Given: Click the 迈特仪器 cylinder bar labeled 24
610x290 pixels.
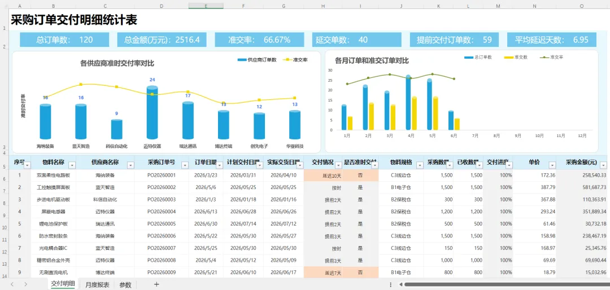Looking at the screenshot, I should pyautogui.click(x=152, y=113).
